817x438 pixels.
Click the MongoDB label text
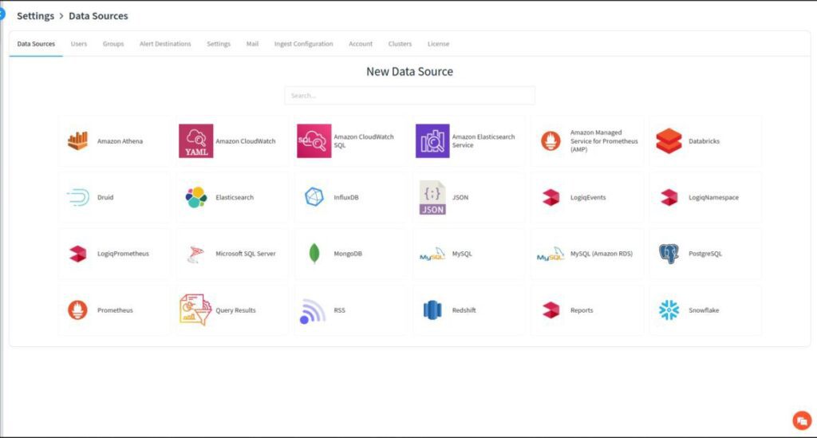coord(348,254)
